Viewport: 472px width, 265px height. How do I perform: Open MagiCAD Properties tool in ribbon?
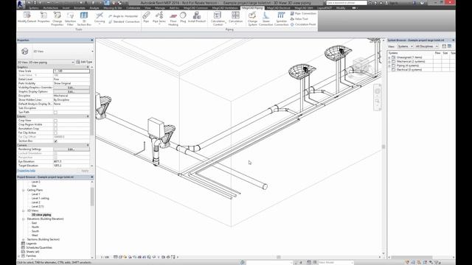click(x=44, y=17)
